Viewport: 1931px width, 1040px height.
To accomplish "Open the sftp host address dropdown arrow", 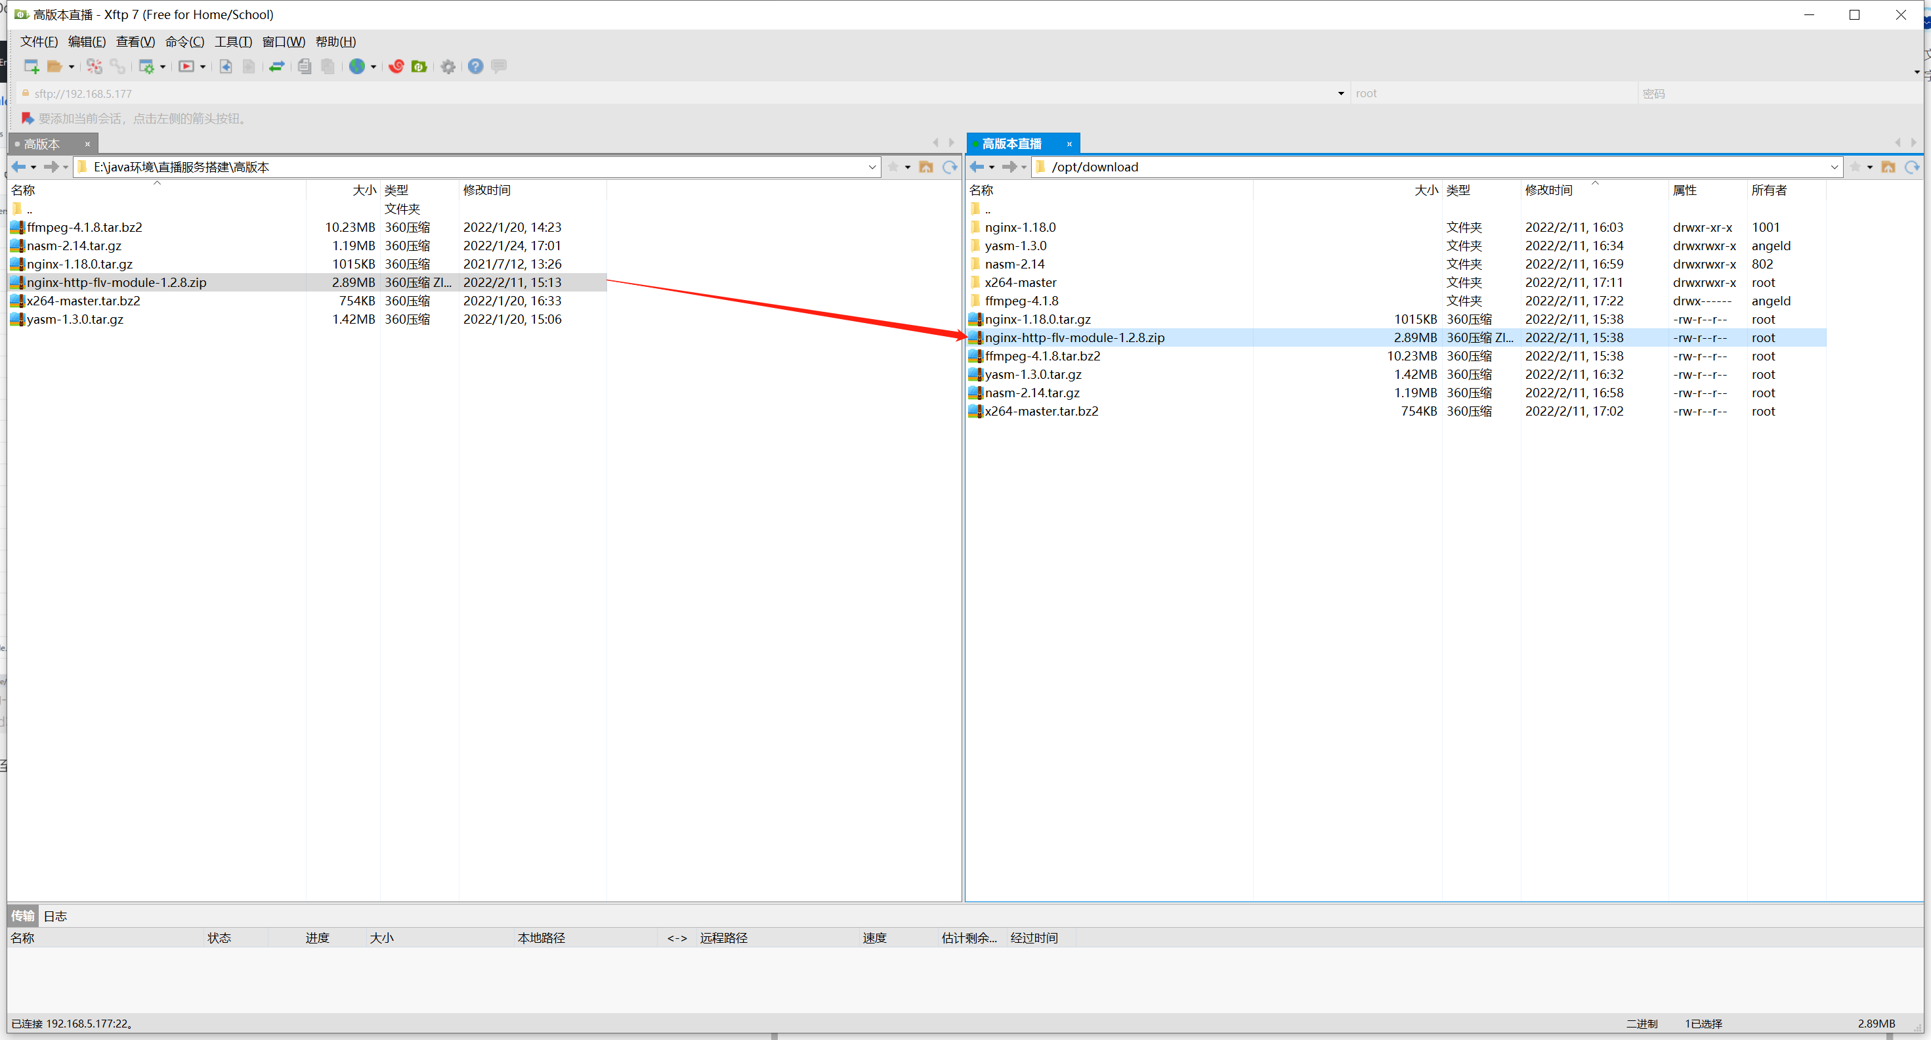I will point(1340,94).
